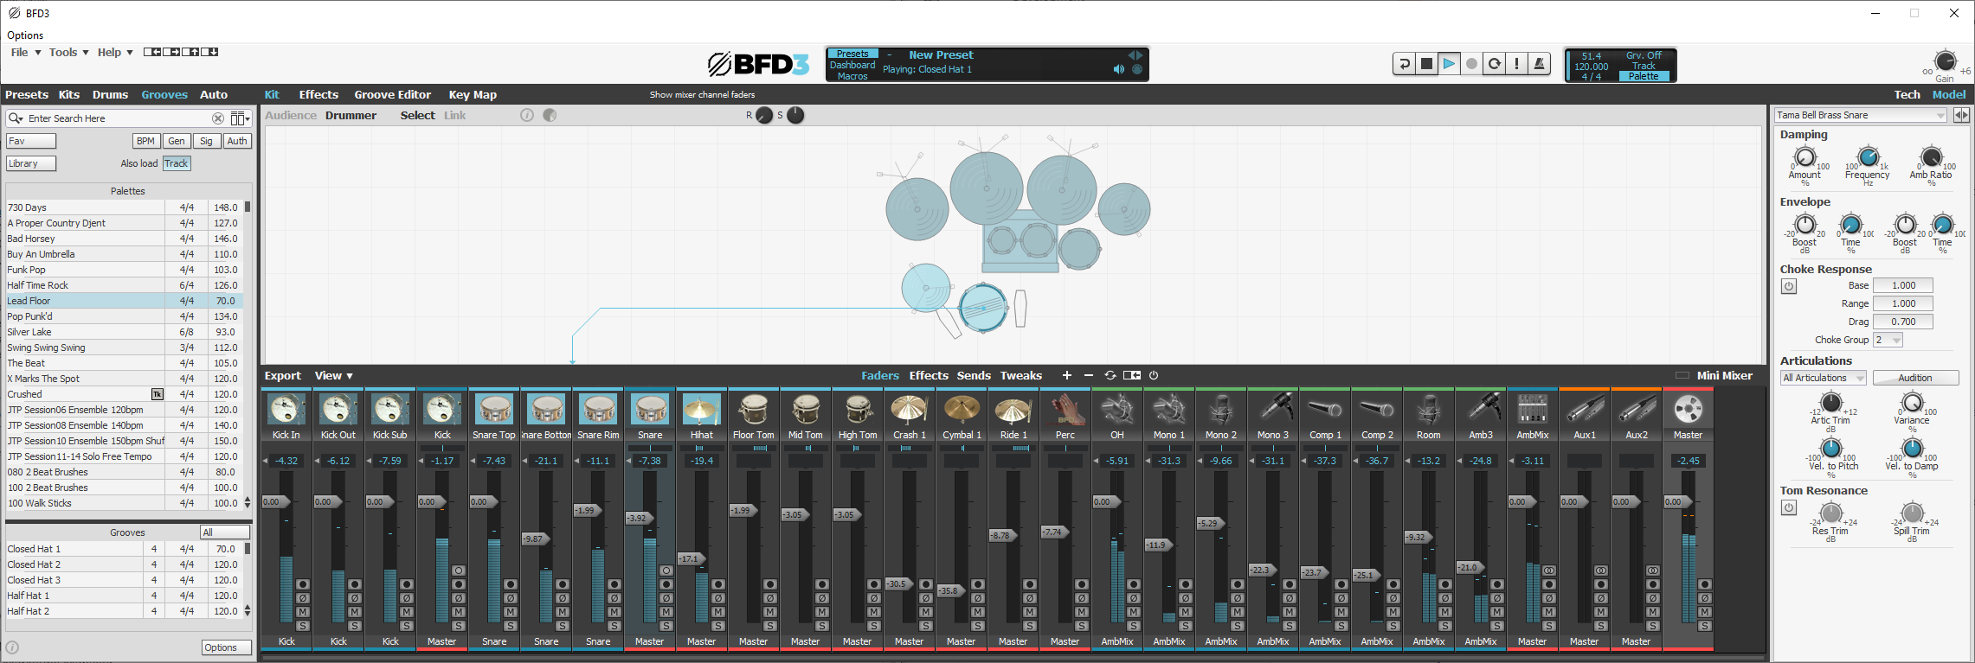Toggle the Also load Track button
The width and height of the screenshot is (1975, 663).
[177, 163]
